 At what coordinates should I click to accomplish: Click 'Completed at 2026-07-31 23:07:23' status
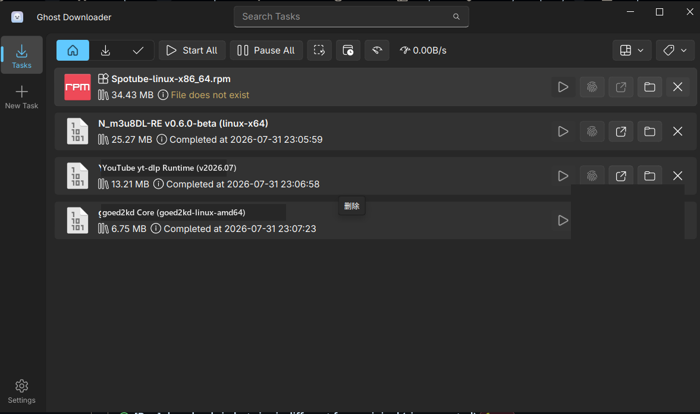pyautogui.click(x=240, y=228)
